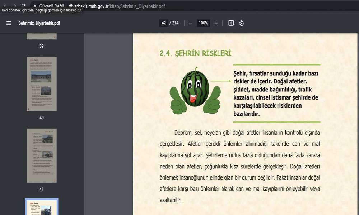The width and height of the screenshot is (359, 215).
Task: Click the 100% zoom level field
Action: click(x=203, y=23)
